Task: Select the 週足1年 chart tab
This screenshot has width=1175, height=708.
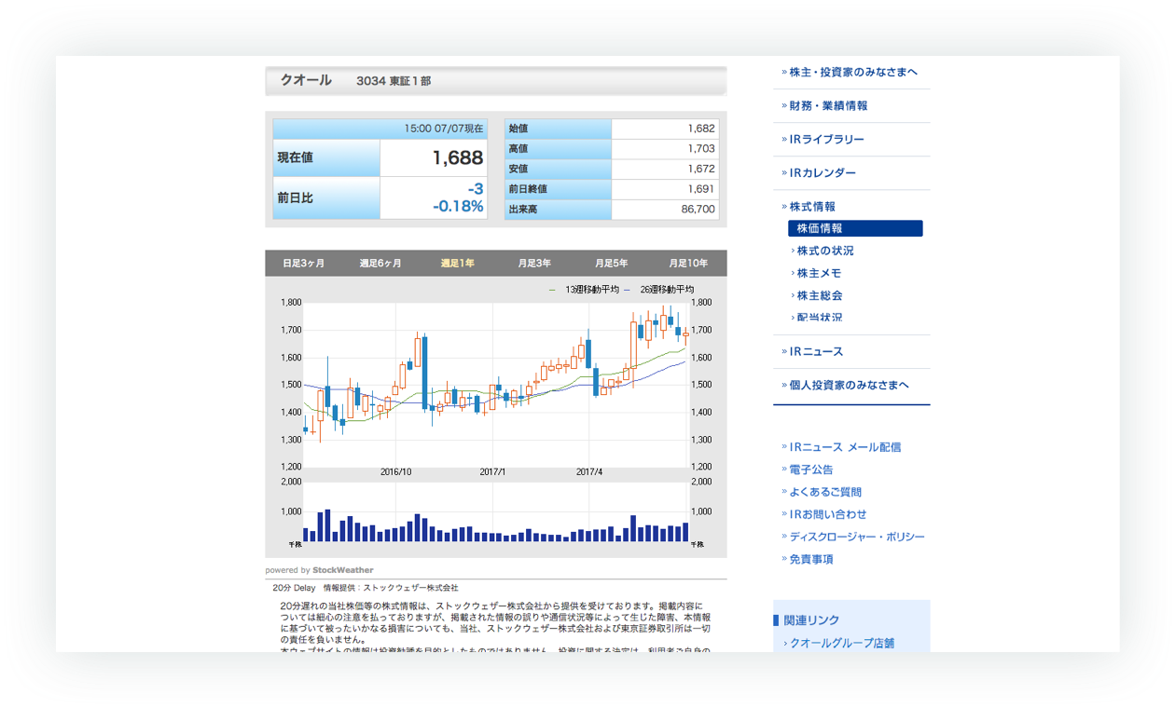Action: tap(458, 264)
